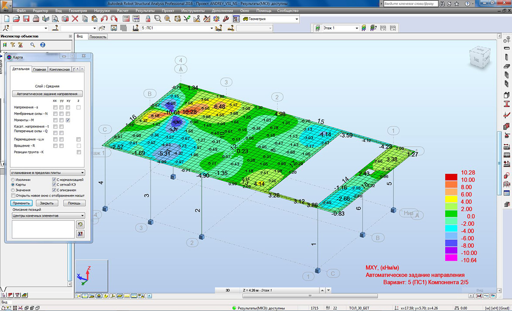Click the Закрыть button

coord(47,203)
